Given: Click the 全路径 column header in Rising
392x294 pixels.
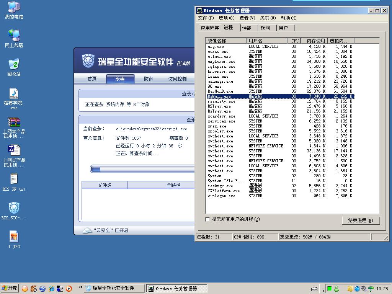Looking at the screenshot, I should (161, 185).
